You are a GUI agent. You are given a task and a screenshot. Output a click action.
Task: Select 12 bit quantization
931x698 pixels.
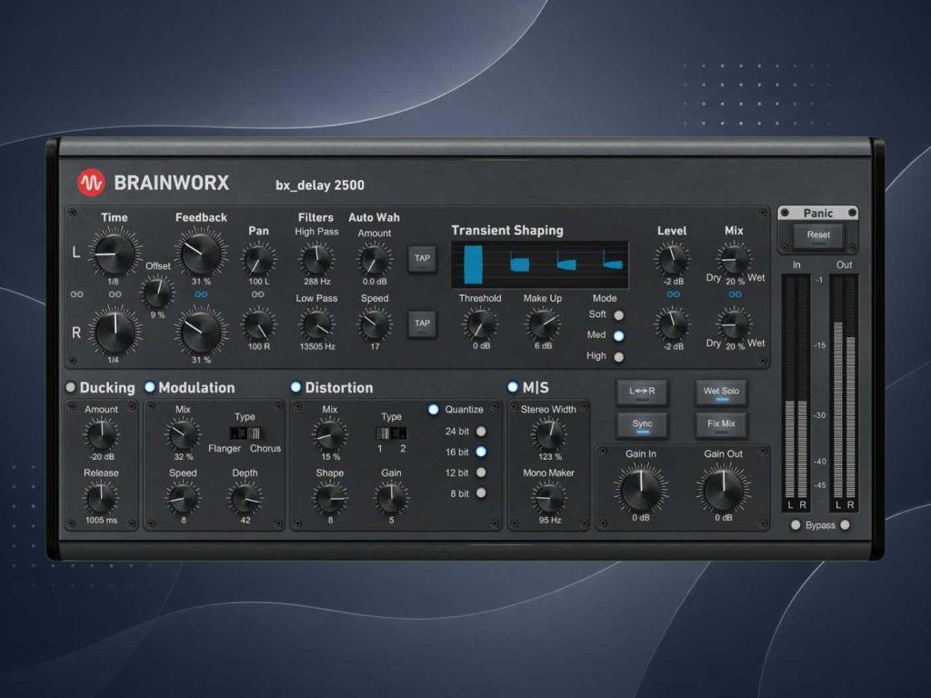(x=481, y=473)
